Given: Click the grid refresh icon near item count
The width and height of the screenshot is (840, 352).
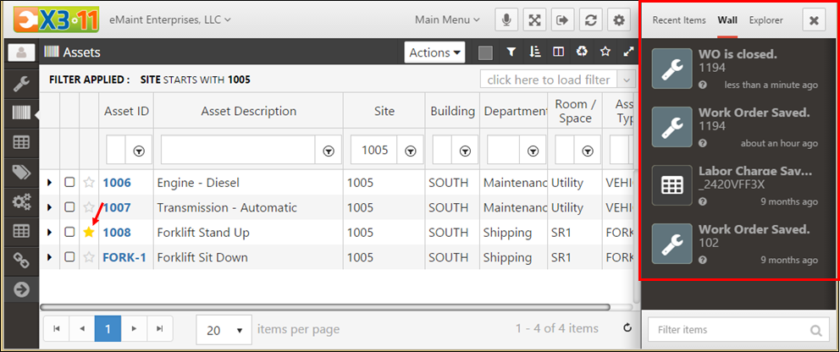Looking at the screenshot, I should coord(627,328).
